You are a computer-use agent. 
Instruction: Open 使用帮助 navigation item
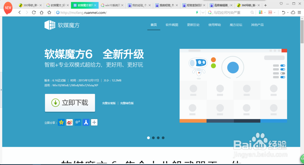214,25
